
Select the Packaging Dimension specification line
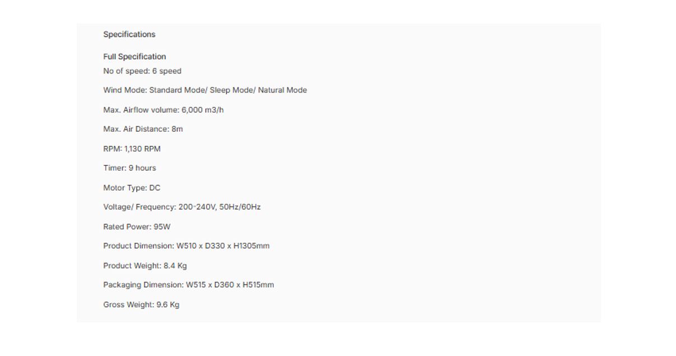(189, 285)
